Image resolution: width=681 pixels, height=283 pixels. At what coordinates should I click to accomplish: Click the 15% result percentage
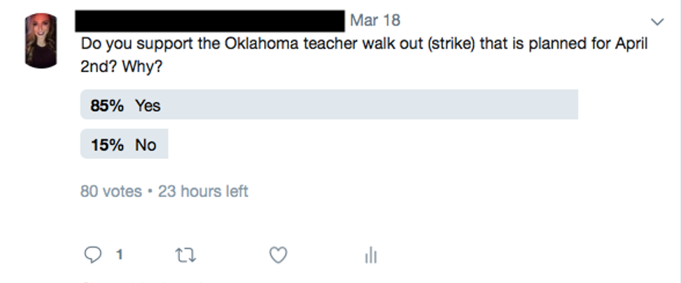[107, 145]
